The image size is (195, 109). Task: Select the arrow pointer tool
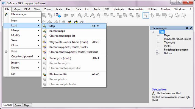click(x=146, y=16)
